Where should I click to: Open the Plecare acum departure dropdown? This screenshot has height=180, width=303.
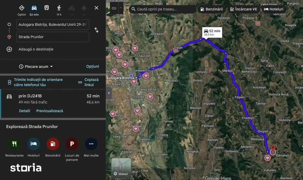click(x=36, y=67)
